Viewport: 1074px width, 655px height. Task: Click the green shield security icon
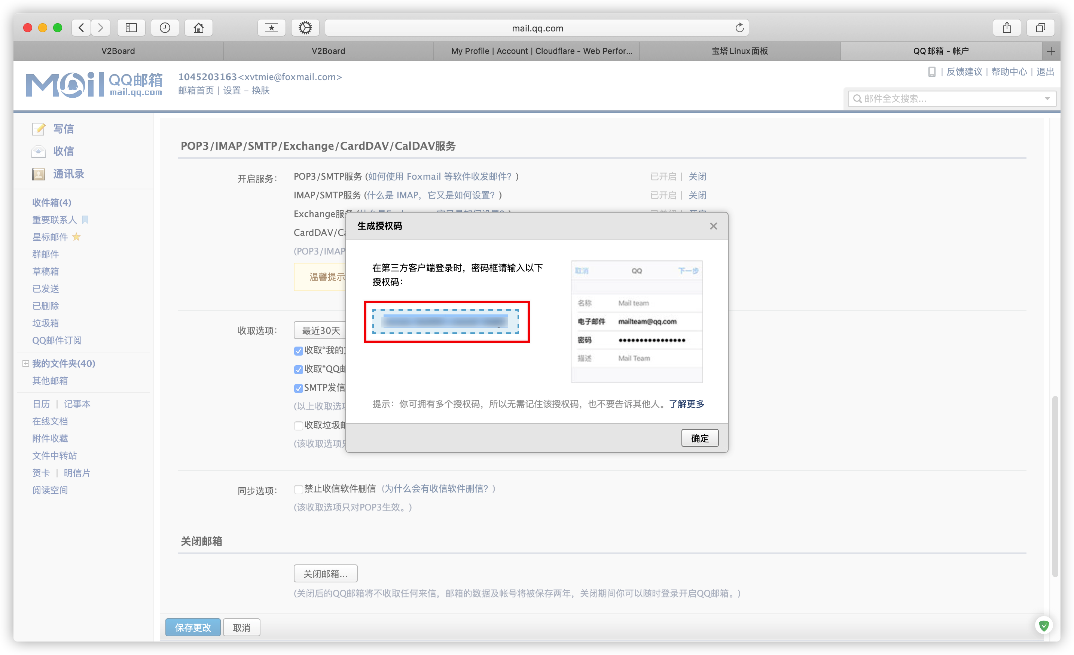(x=1043, y=626)
